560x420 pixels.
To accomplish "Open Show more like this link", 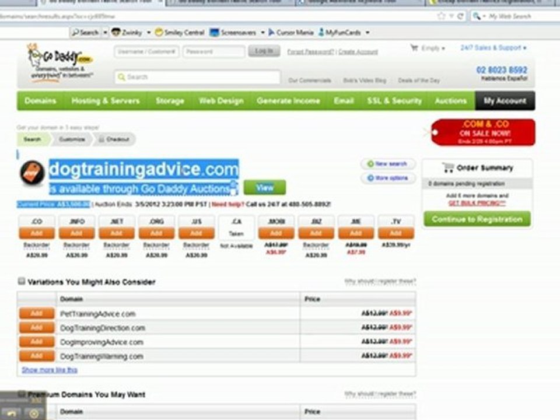I will 49,370.
